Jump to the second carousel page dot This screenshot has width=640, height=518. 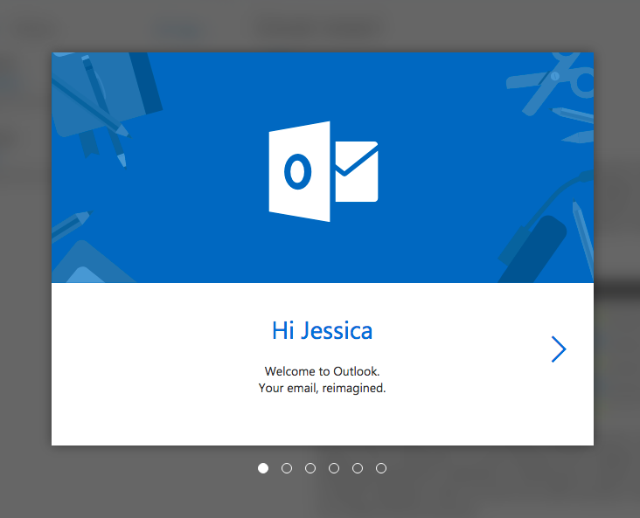click(x=287, y=468)
